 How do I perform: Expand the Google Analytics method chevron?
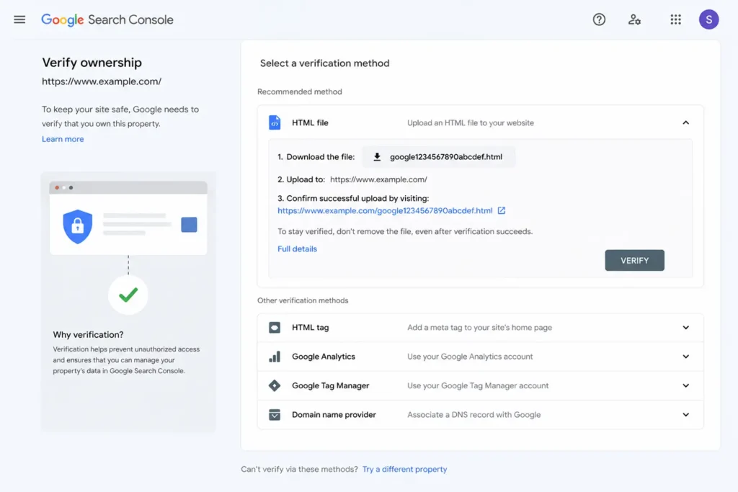[686, 357]
